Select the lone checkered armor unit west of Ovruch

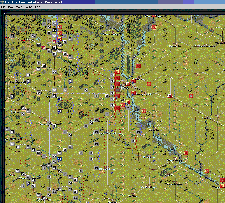click(x=33, y=36)
